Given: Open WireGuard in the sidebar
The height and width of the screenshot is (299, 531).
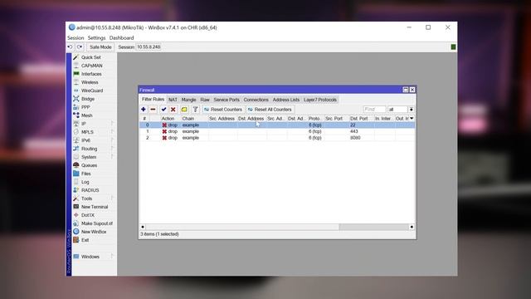Looking at the screenshot, I should (92, 91).
